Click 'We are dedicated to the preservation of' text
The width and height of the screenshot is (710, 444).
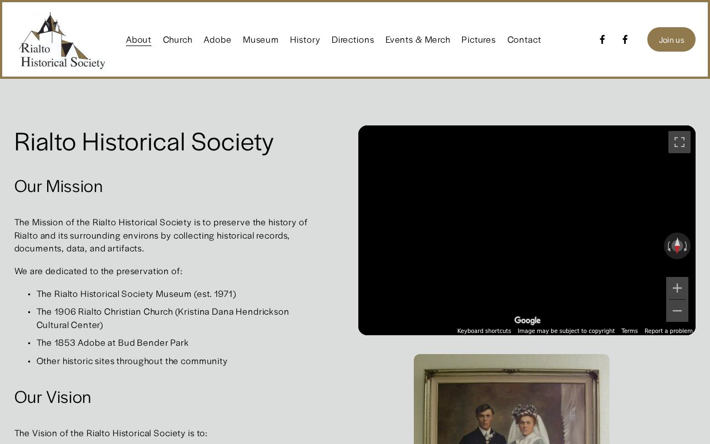point(98,271)
